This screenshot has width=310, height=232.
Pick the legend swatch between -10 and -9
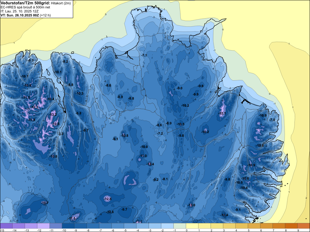point(68,226)
